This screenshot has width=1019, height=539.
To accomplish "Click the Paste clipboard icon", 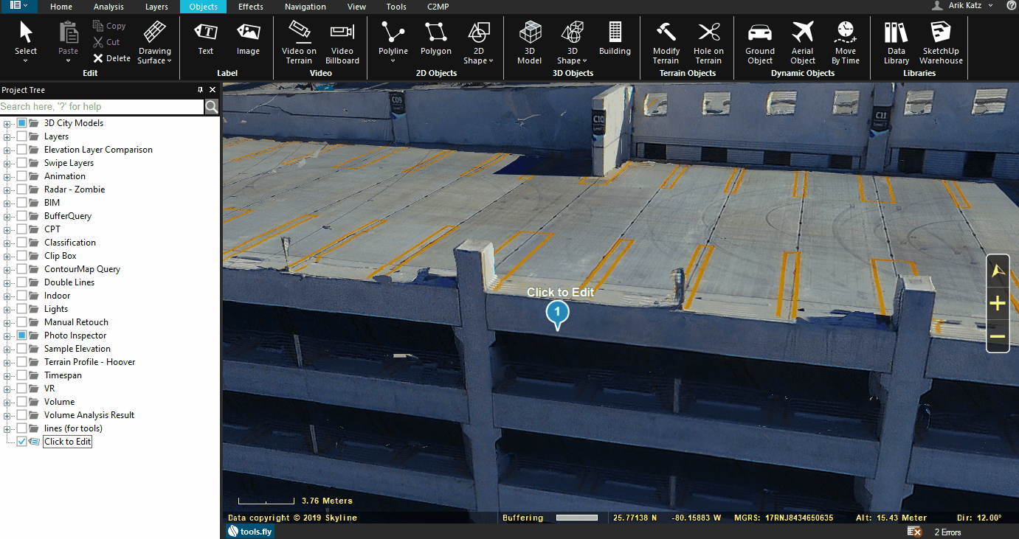I will (x=68, y=33).
